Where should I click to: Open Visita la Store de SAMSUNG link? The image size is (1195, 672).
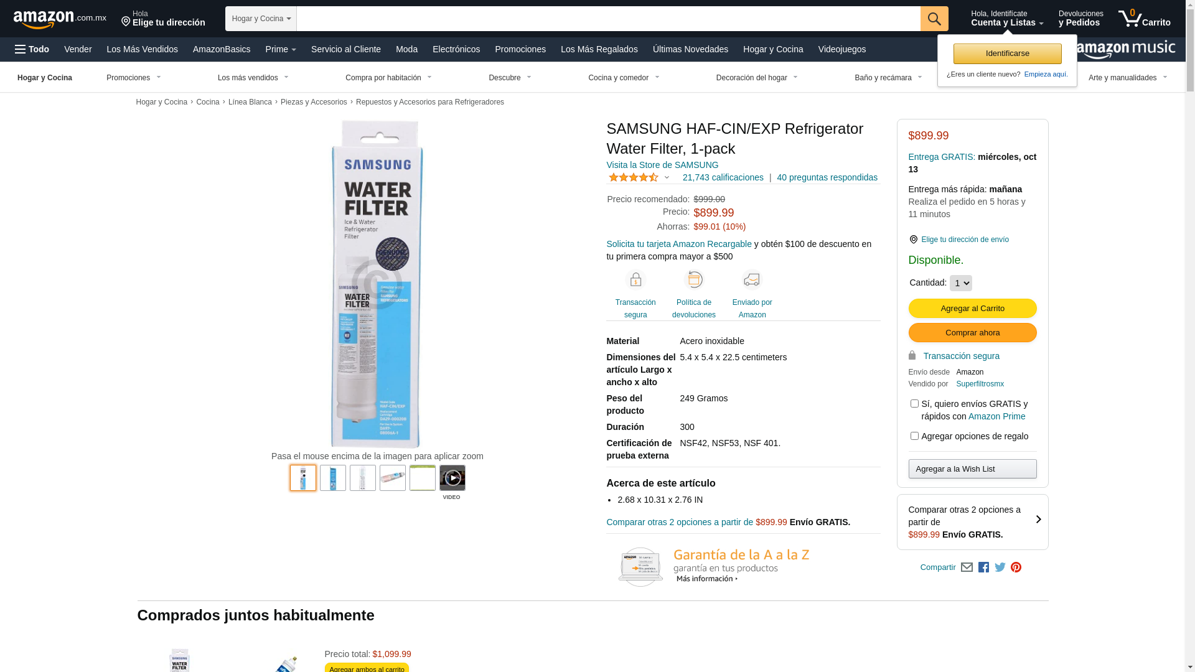click(x=662, y=165)
